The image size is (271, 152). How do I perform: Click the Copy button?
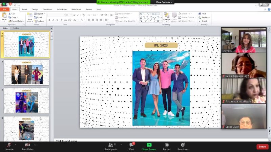coord(13,17)
